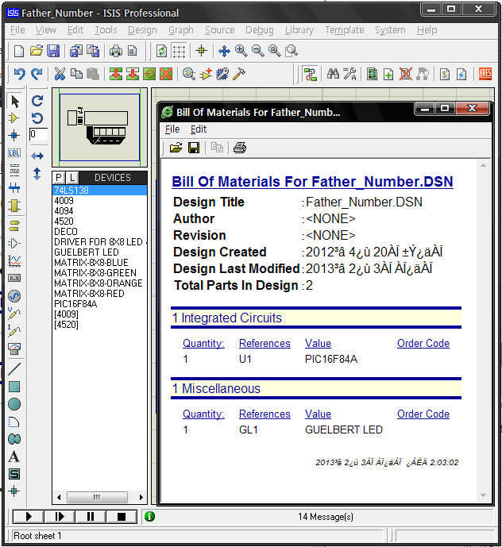Select the 2D circle graphics tool

(14, 404)
